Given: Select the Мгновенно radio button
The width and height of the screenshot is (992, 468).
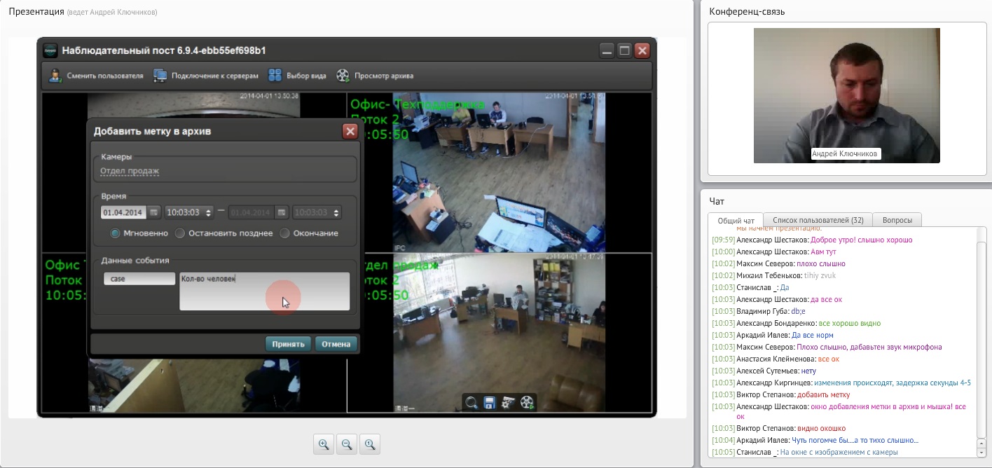Looking at the screenshot, I should tap(116, 233).
